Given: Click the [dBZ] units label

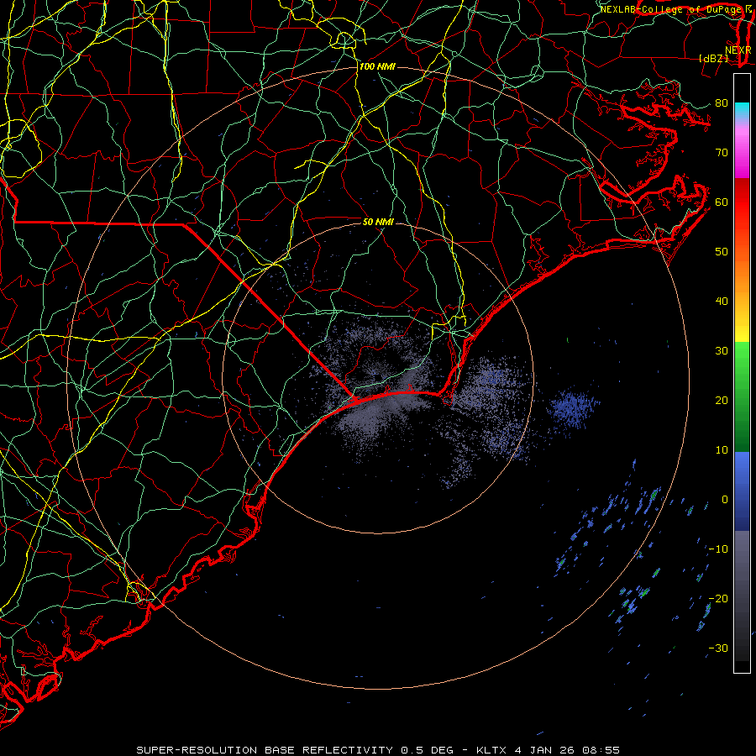Looking at the screenshot, I should pyautogui.click(x=713, y=59).
